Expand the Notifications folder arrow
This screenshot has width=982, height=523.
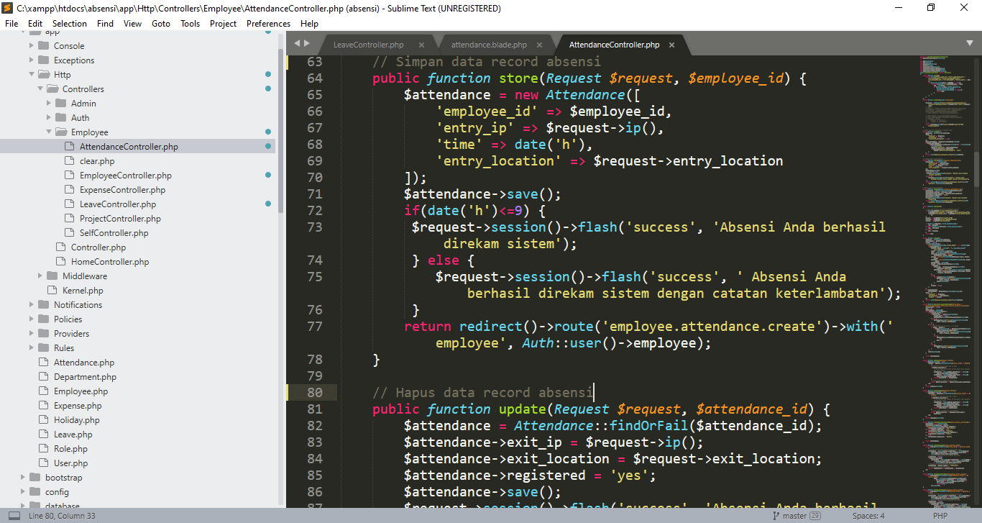32,304
